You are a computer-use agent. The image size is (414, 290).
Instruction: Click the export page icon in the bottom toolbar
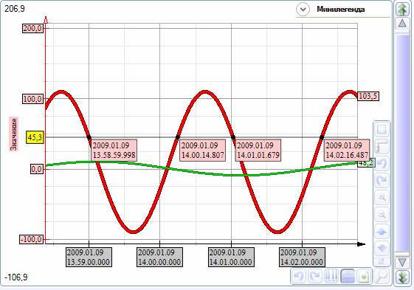tap(364, 276)
